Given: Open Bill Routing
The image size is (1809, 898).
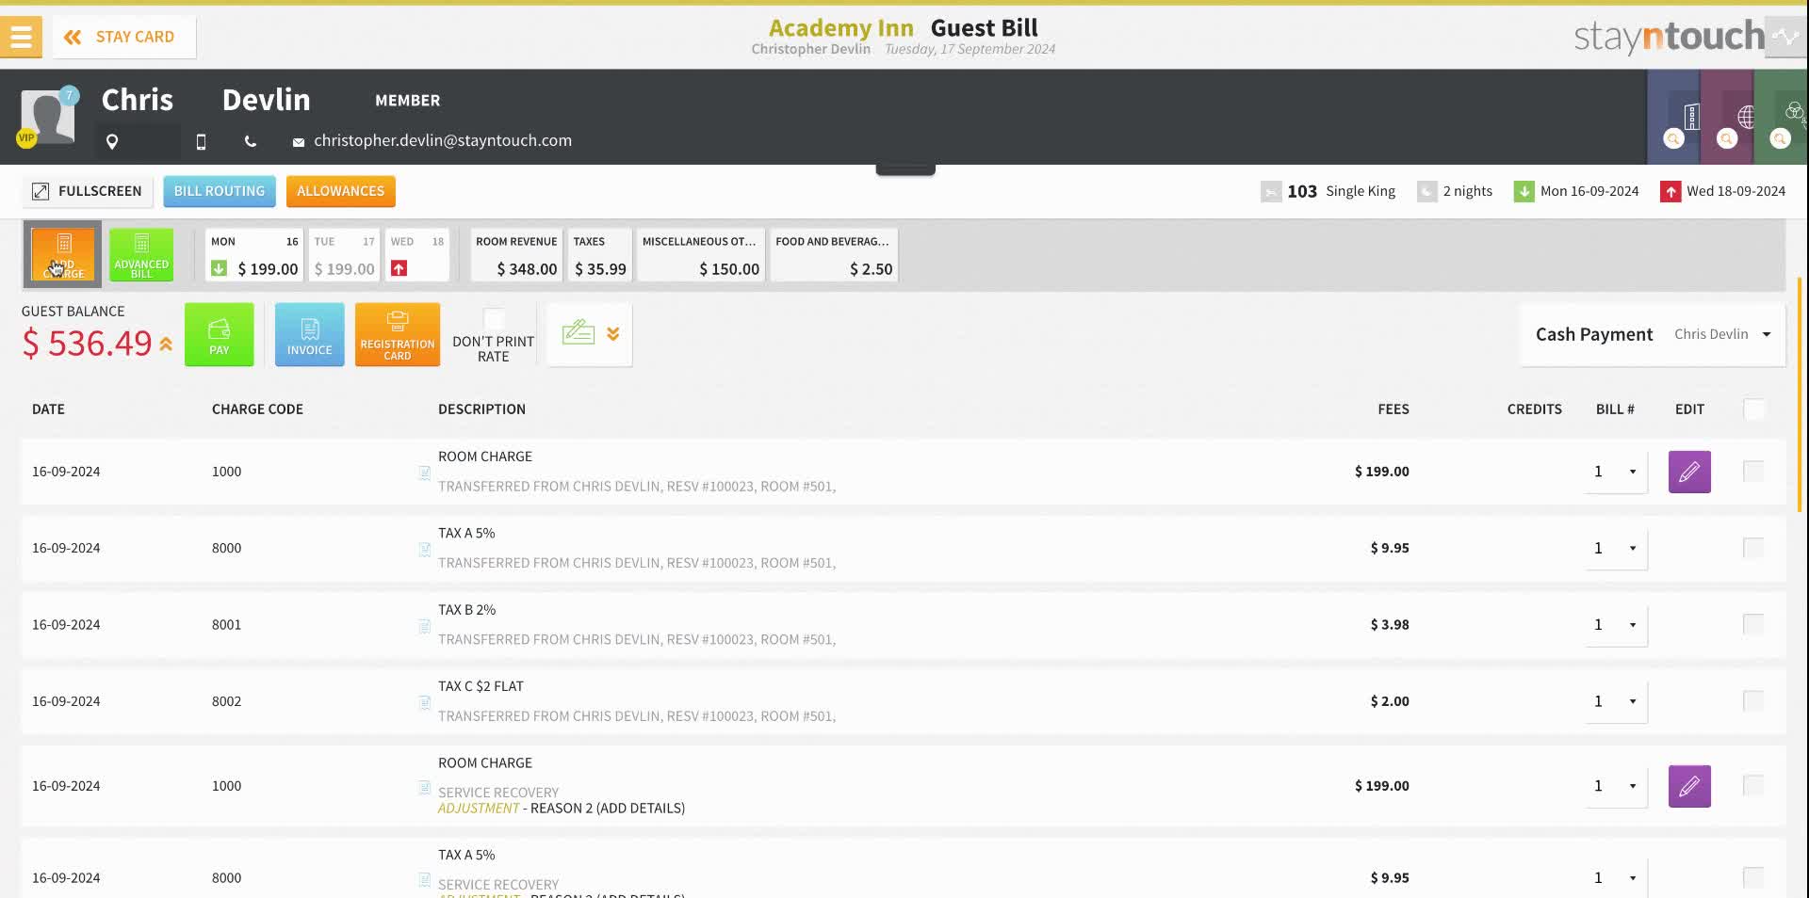Looking at the screenshot, I should [x=220, y=191].
